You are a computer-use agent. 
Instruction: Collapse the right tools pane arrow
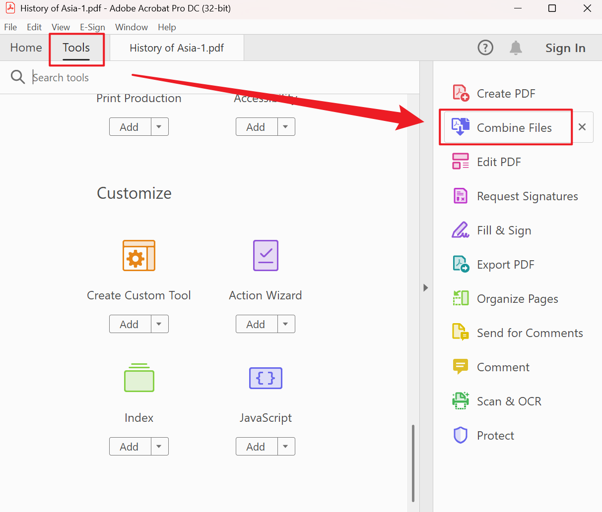tap(425, 287)
